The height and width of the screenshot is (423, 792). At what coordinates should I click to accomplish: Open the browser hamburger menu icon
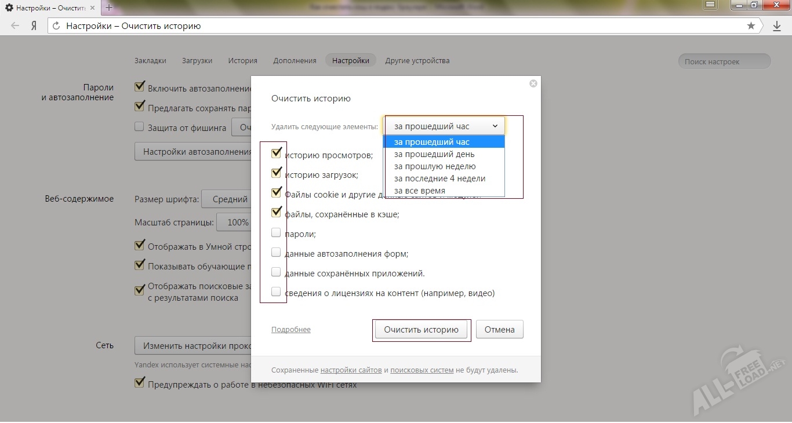click(710, 5)
